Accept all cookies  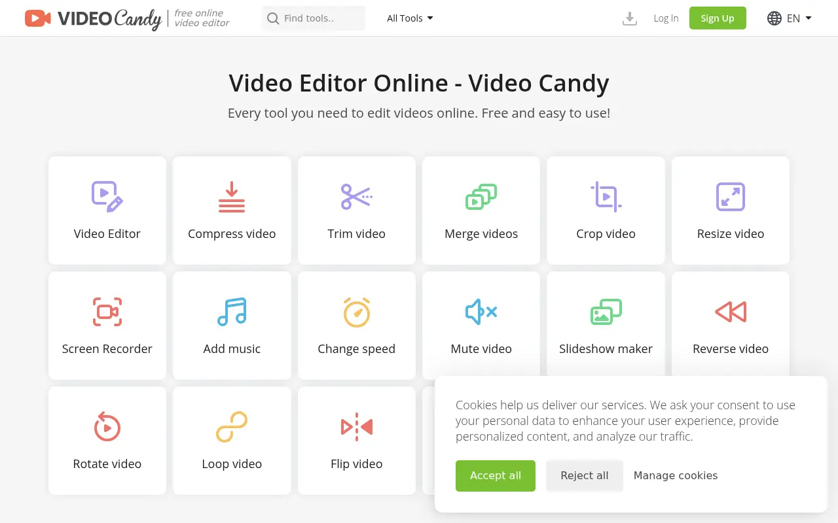coord(496,476)
